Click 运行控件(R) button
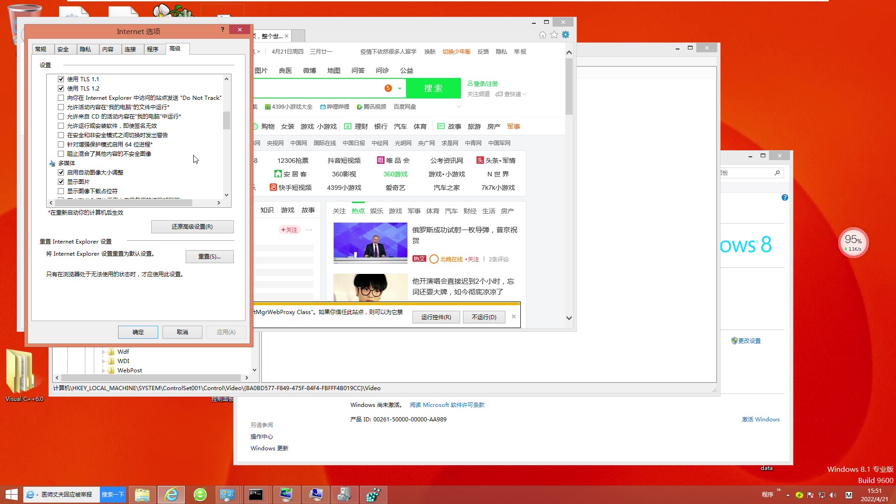Viewport: 896px width, 504px height. point(436,317)
